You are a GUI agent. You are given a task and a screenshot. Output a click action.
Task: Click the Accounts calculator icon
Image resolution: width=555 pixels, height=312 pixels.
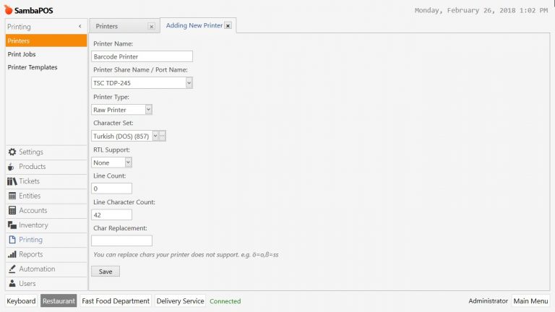(x=12, y=210)
